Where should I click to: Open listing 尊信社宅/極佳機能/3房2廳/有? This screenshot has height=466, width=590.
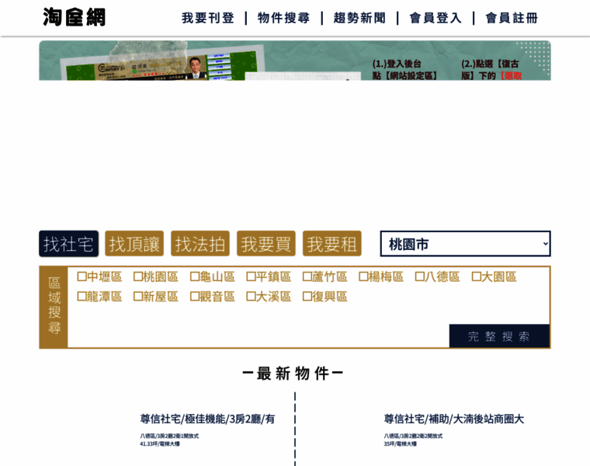coord(207,419)
